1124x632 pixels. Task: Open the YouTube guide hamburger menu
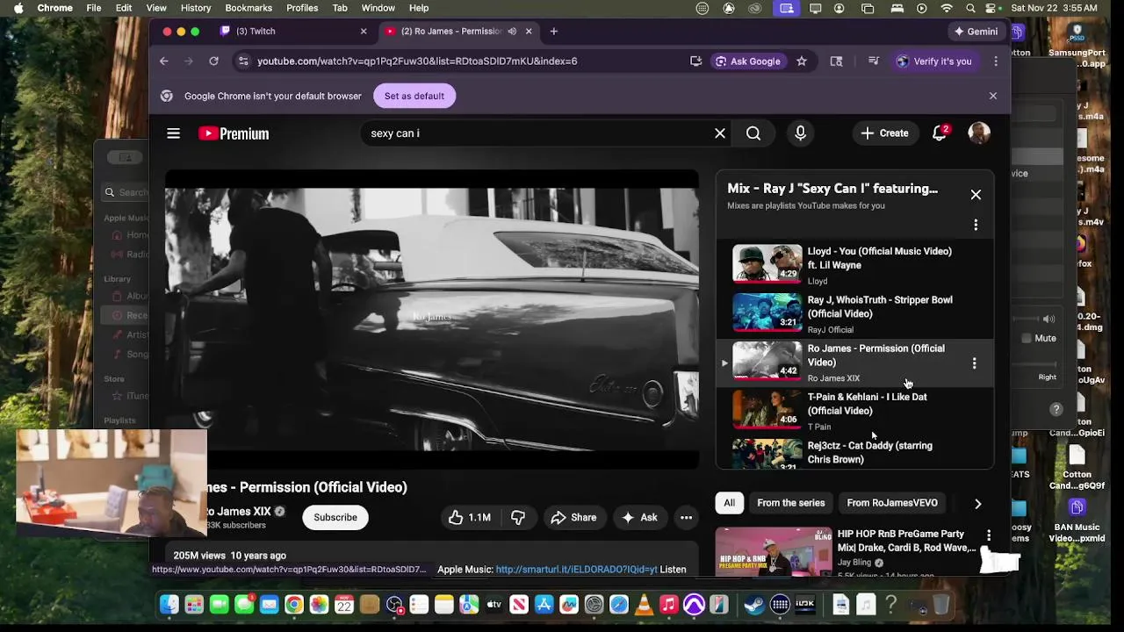point(173,133)
